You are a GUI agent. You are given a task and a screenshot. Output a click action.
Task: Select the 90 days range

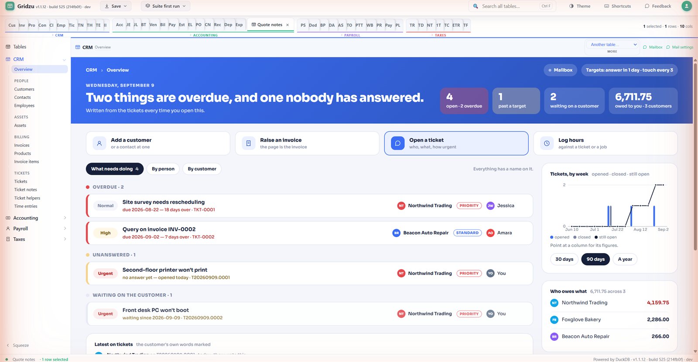click(x=595, y=259)
